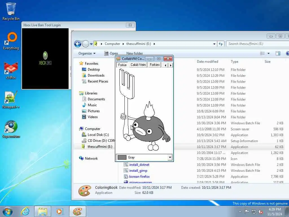This screenshot has width=289, height=217.
Task: Toggle the preview pane icon in Explorer
Action: pyautogui.click(x=278, y=53)
